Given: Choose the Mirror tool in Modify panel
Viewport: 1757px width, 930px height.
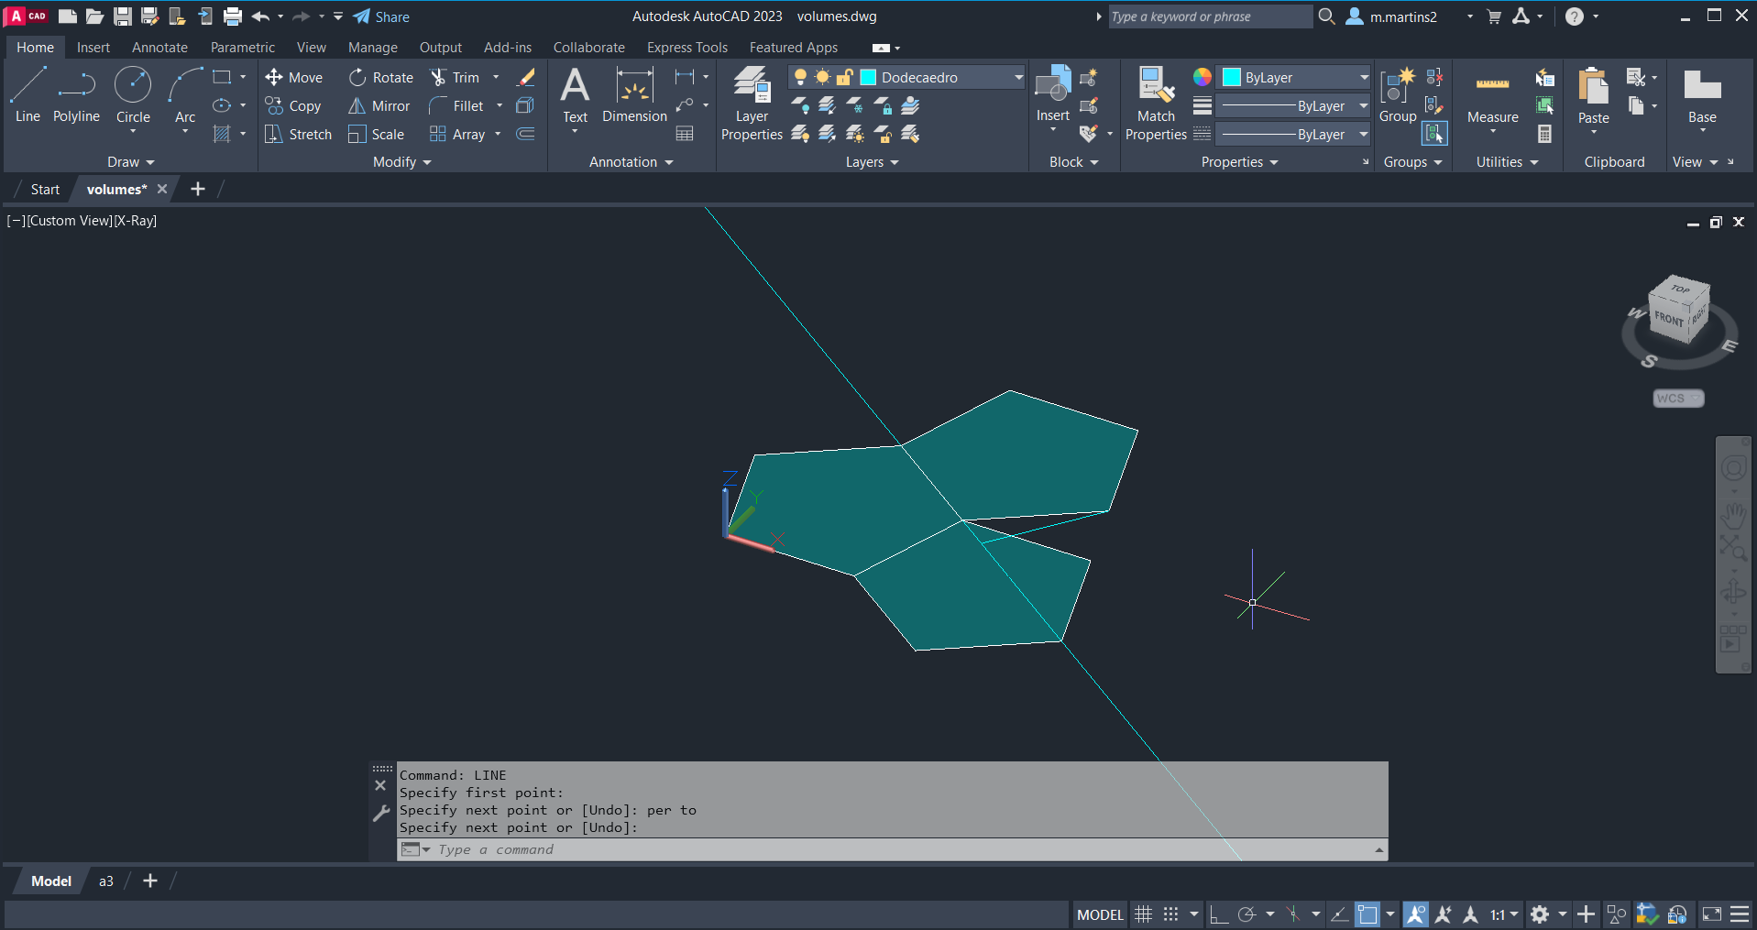Looking at the screenshot, I should (x=379, y=106).
